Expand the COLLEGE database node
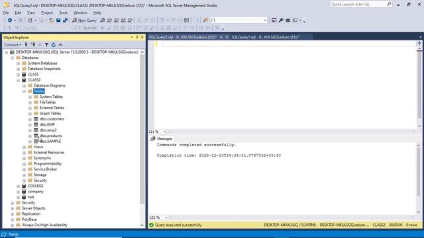The height and width of the screenshot is (238, 424). point(18,186)
